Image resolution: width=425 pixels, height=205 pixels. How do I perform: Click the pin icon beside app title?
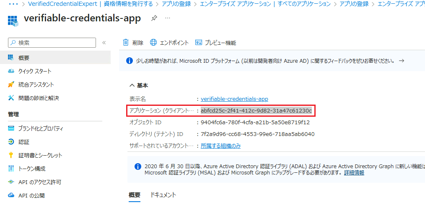click(x=154, y=19)
